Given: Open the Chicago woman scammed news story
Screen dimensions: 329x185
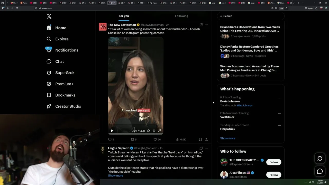Looking at the screenshot, I should tap(249, 68).
